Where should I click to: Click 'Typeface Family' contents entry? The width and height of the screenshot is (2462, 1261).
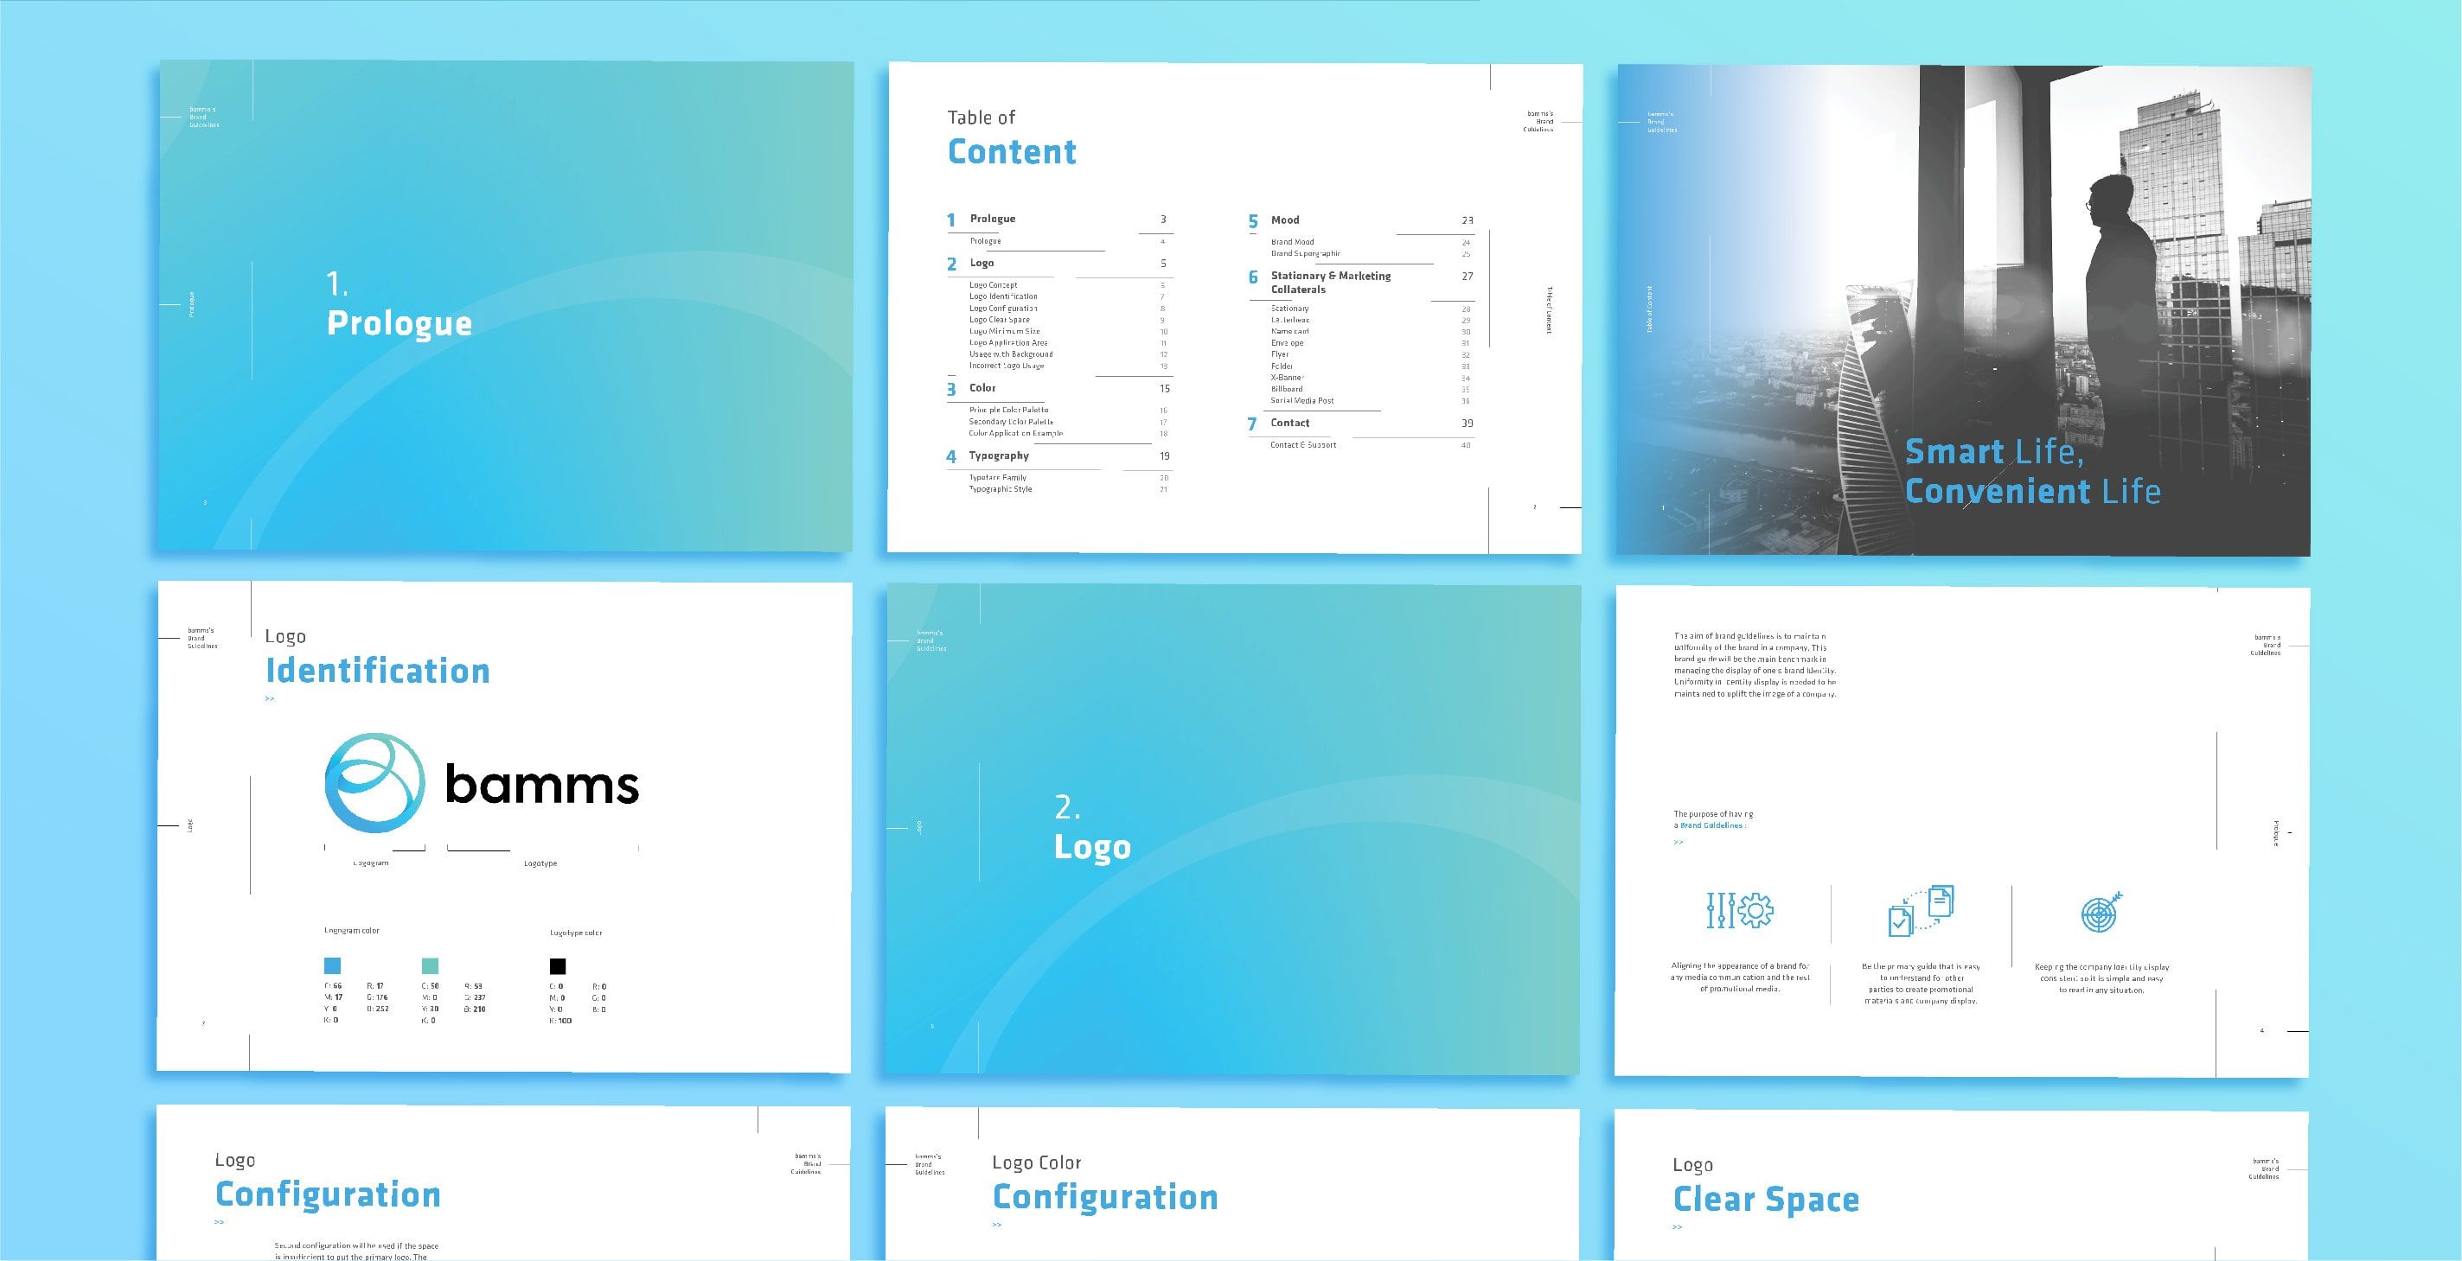click(x=998, y=478)
